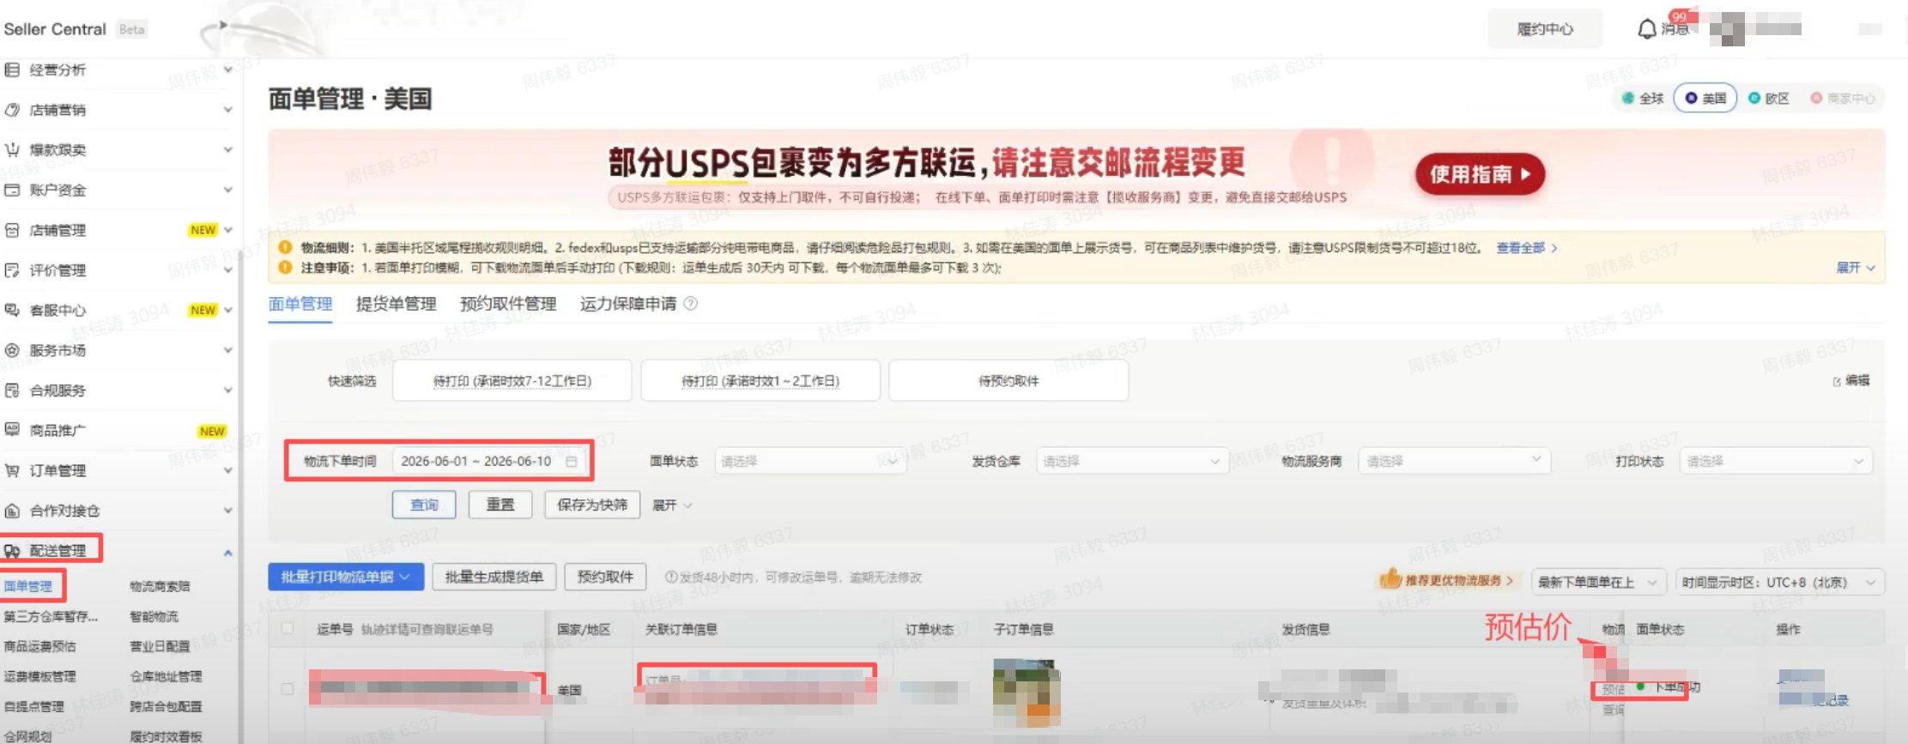
Task: Click the 店铺营销 sidebar icon
Action: coord(12,110)
